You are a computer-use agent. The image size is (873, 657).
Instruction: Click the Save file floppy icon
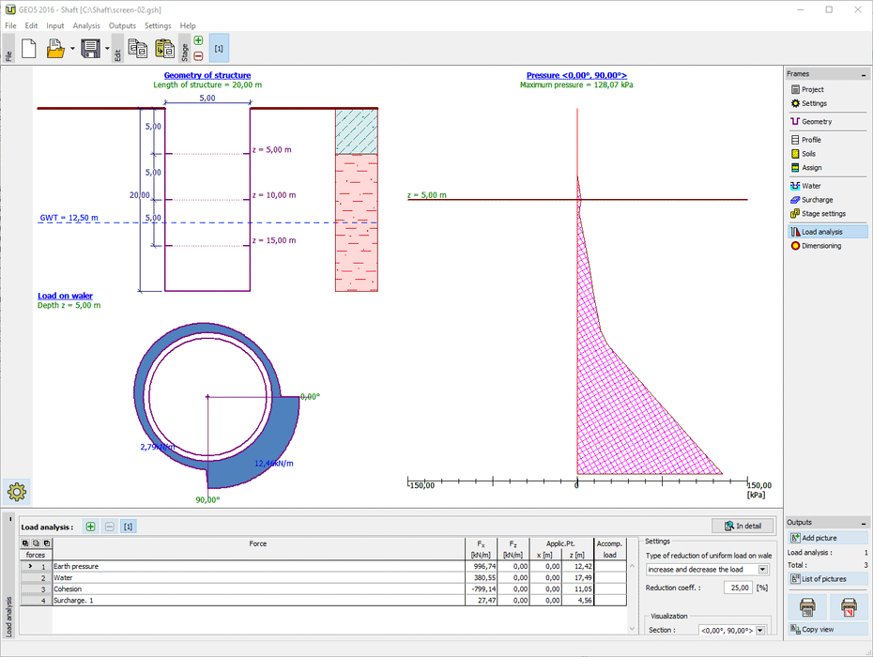point(90,49)
